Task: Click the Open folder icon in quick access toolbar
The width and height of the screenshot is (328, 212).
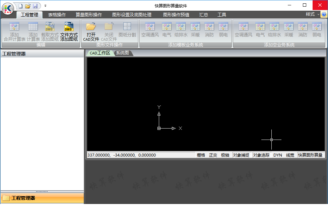Action: click(x=28, y=6)
